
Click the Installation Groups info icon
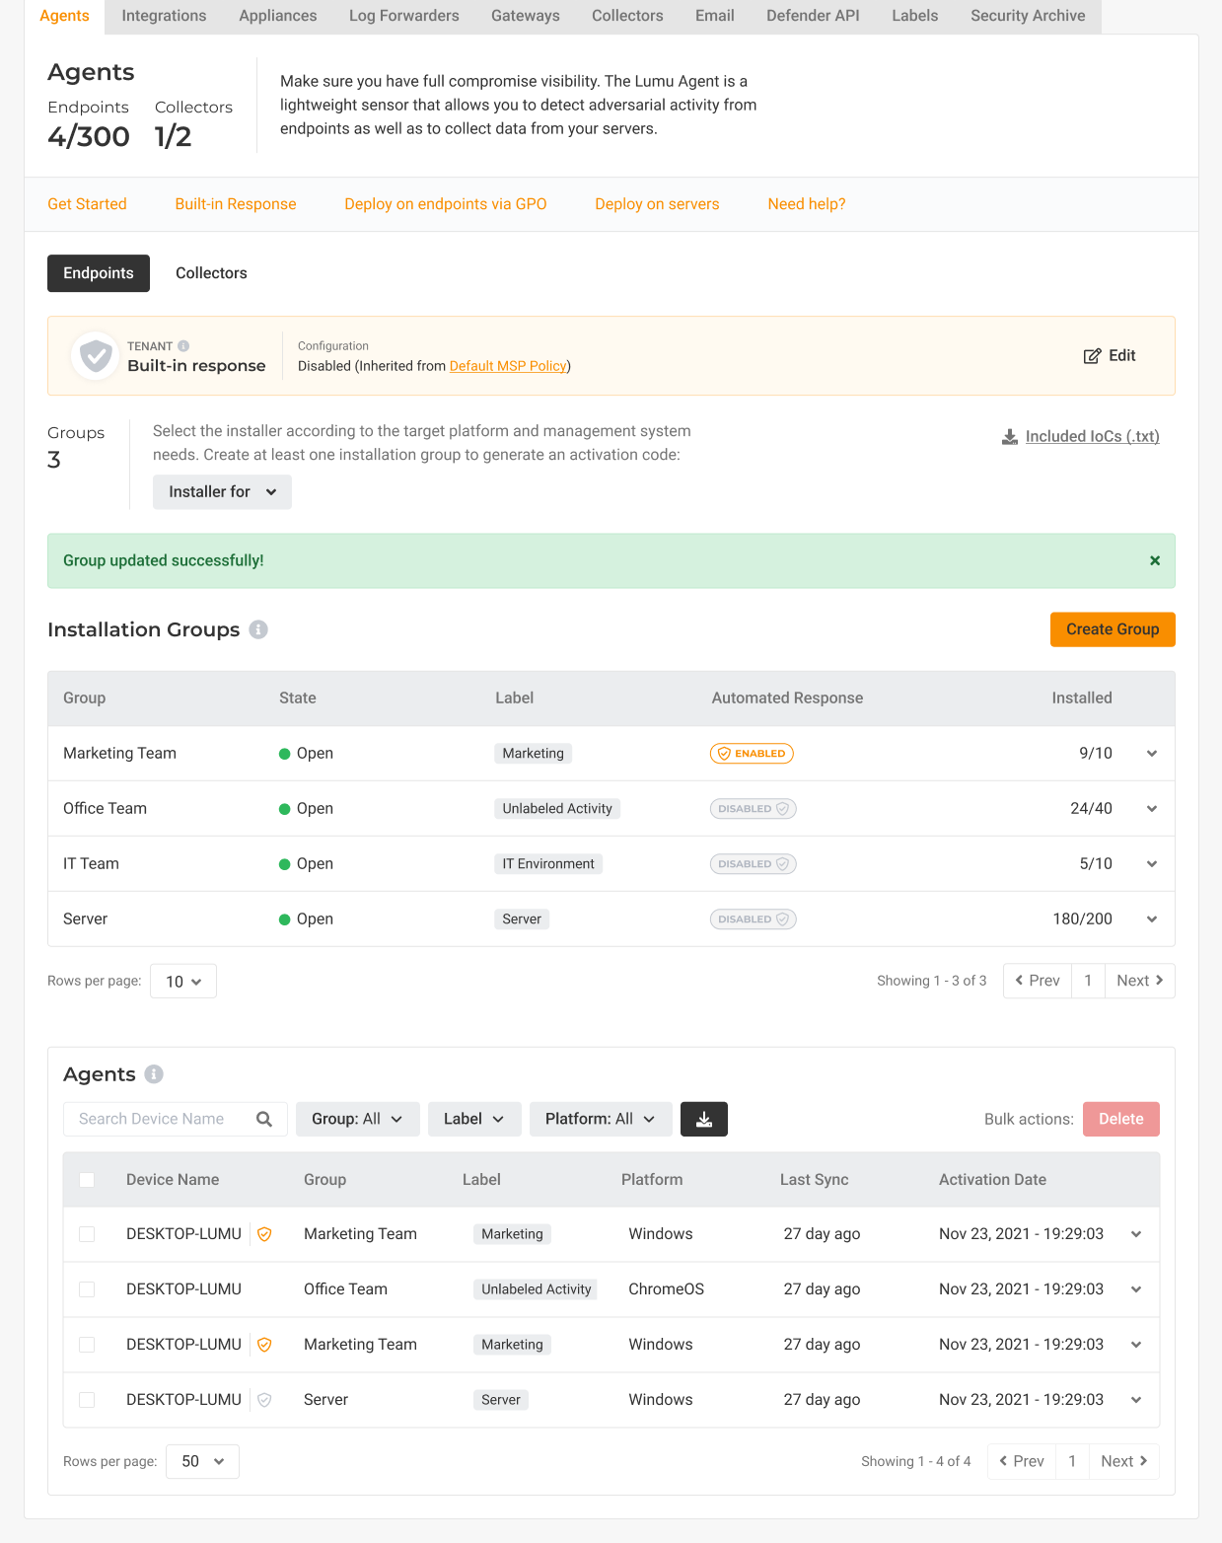pyautogui.click(x=258, y=629)
